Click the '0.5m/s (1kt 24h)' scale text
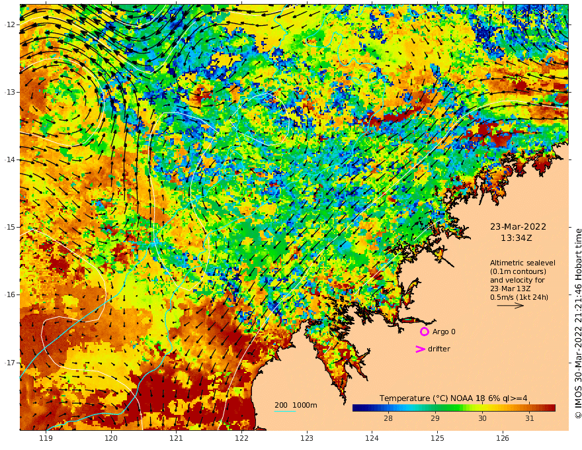Viewport: 582px width, 450px height. pyautogui.click(x=519, y=297)
